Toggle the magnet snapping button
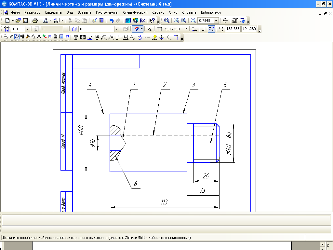Screen dimensions: 333x250 tap(136, 29)
